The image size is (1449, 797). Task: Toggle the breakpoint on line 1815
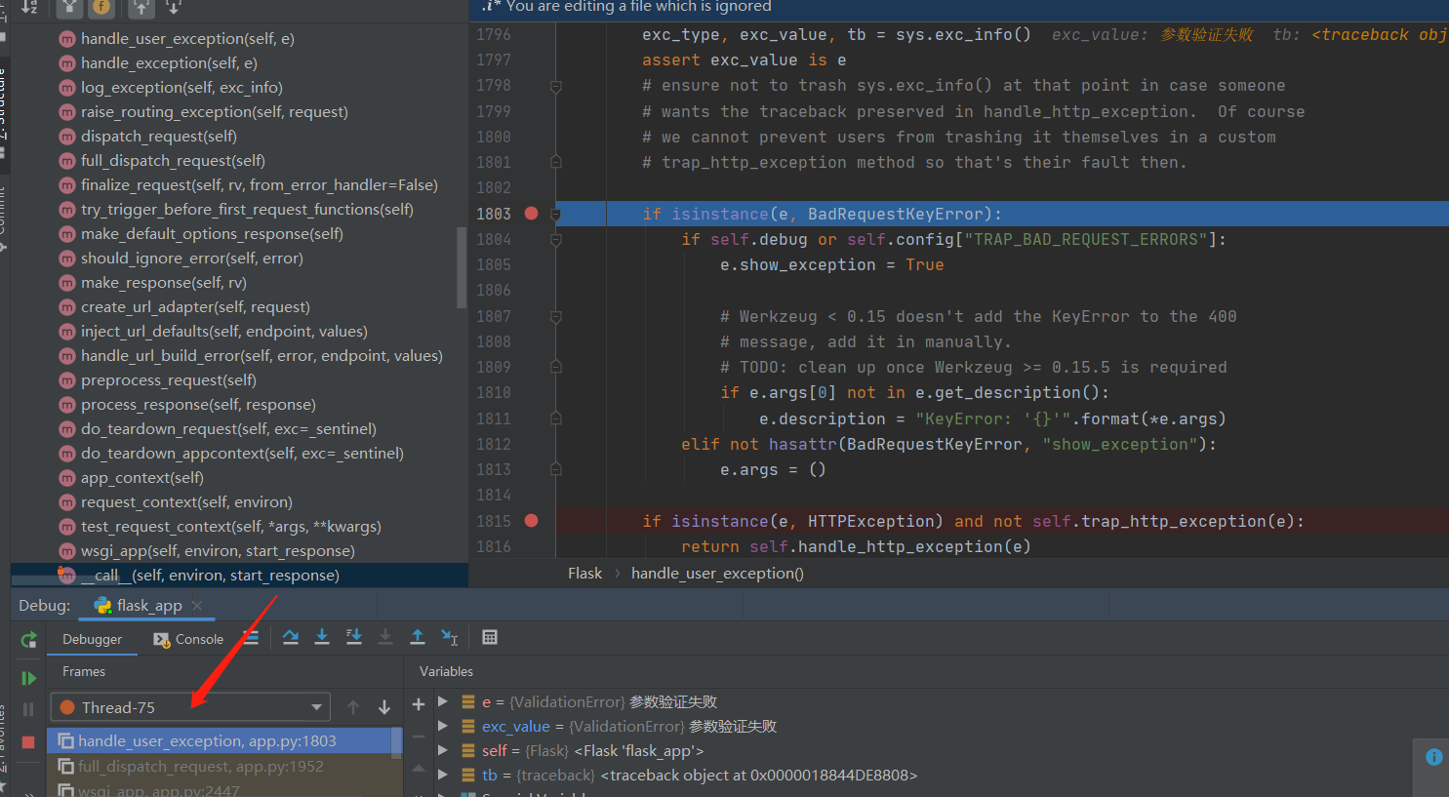tap(532, 521)
